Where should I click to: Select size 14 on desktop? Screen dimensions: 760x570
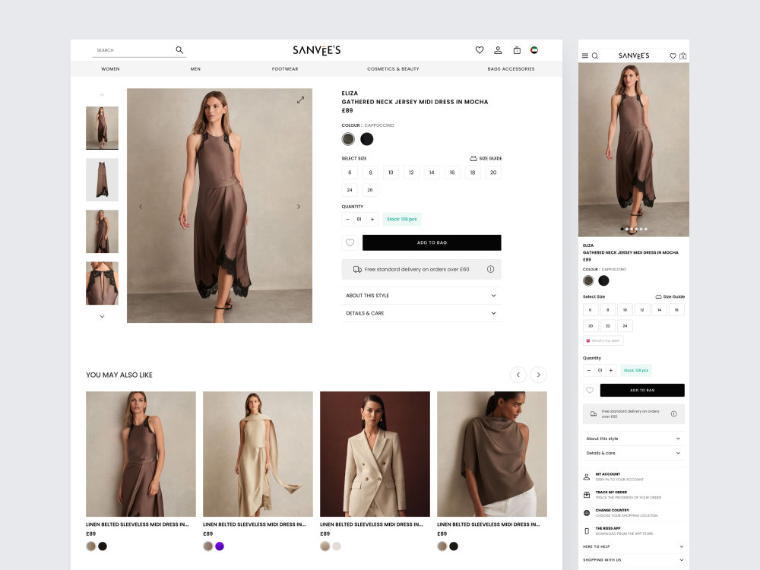coord(432,173)
